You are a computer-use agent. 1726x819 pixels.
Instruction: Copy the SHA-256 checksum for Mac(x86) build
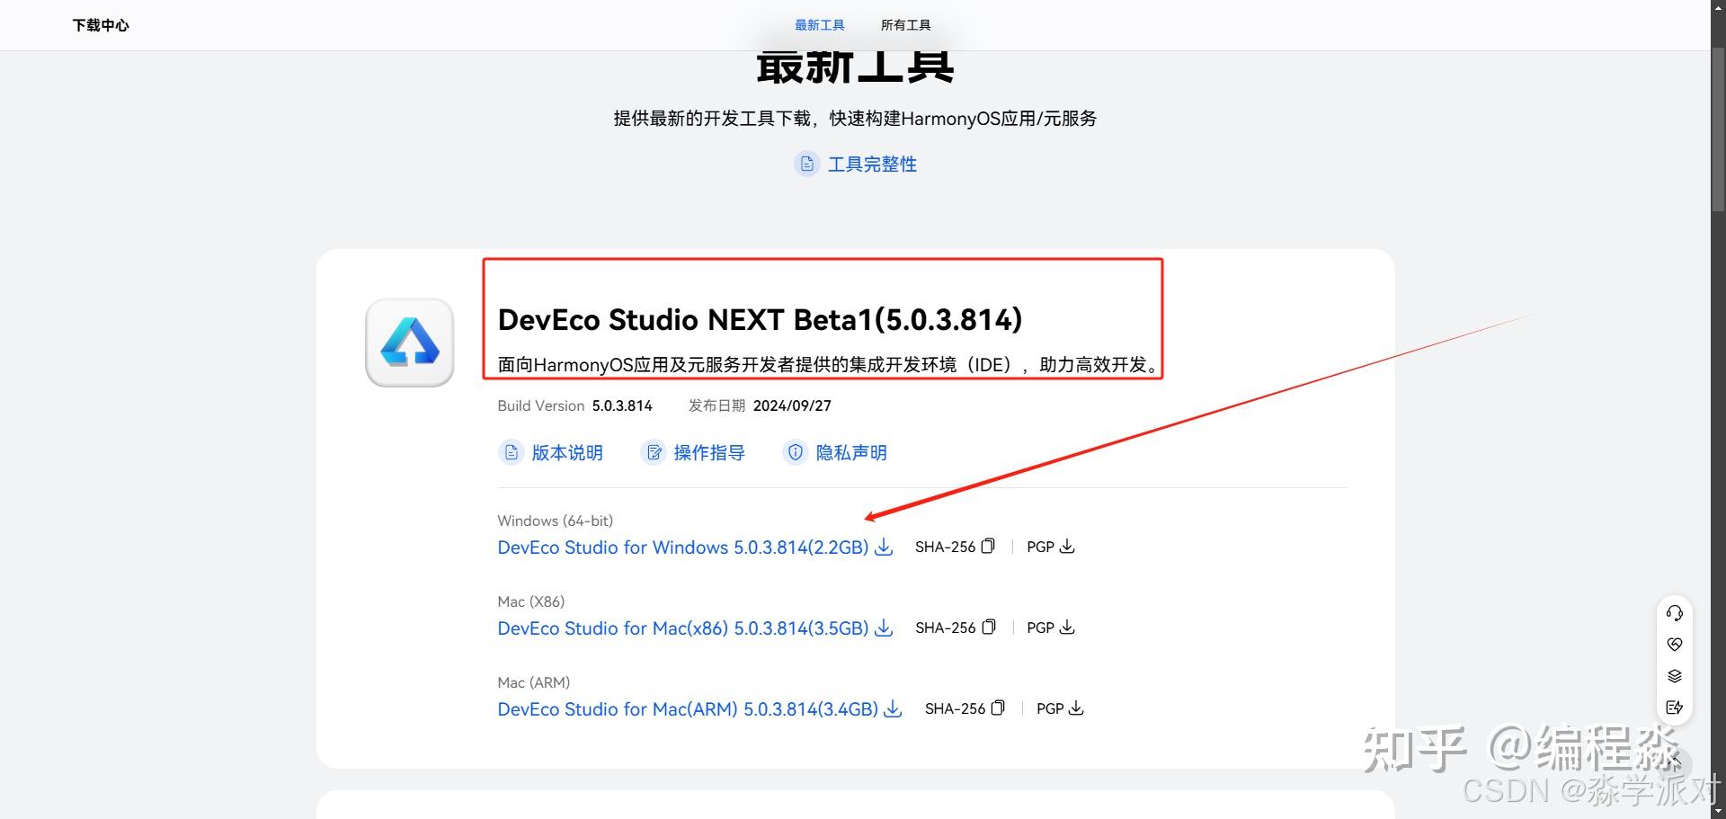[x=987, y=627]
